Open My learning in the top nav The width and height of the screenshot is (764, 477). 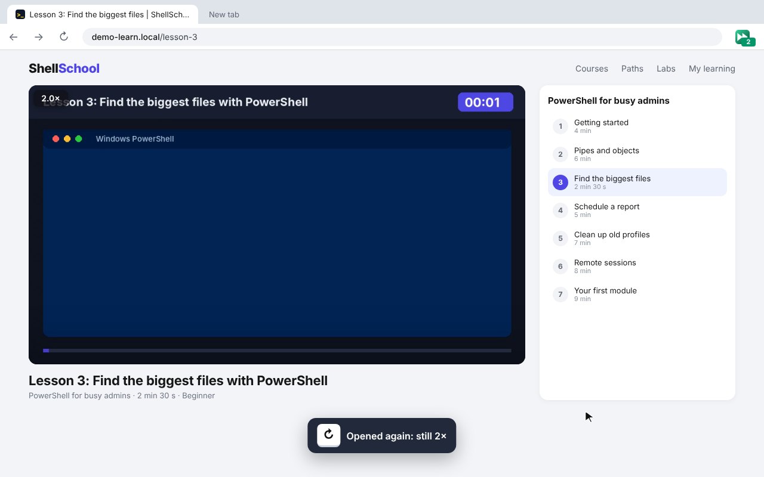pyautogui.click(x=712, y=69)
